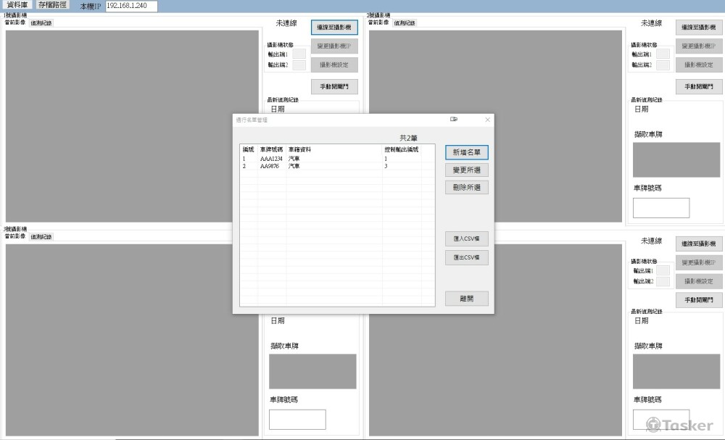The image size is (725, 440).
Task: Click 手動開閘門 for camera 2
Action: [x=699, y=87]
